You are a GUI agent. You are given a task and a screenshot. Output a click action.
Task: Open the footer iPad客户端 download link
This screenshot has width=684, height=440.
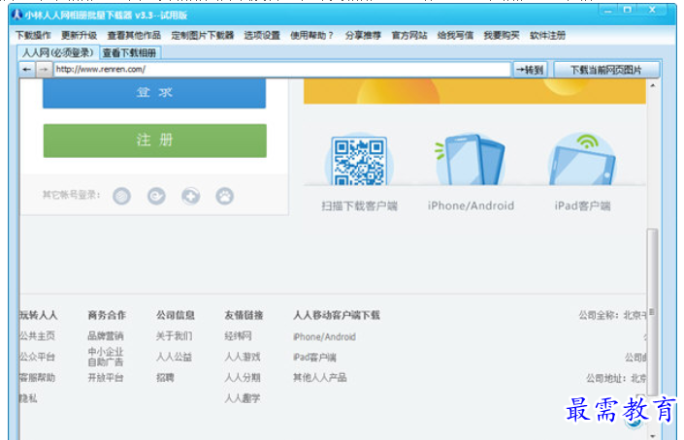pos(314,358)
